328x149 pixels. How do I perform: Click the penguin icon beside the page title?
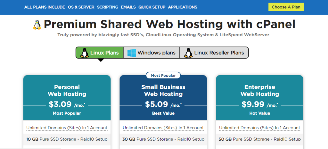point(37,25)
